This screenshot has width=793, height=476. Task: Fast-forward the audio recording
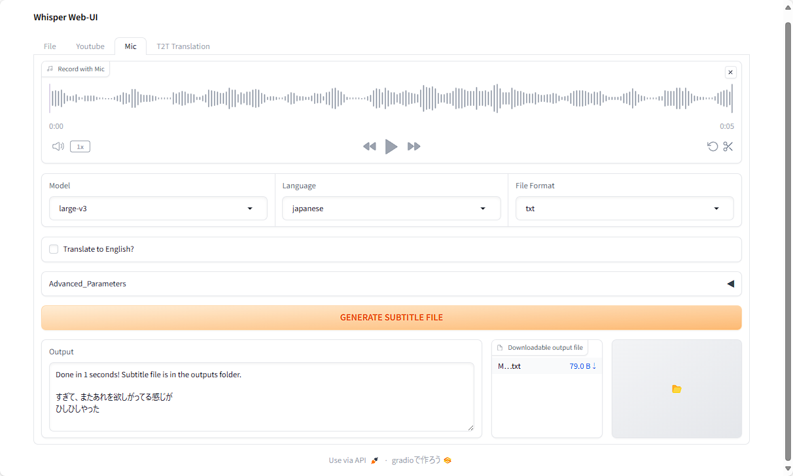[x=414, y=146]
